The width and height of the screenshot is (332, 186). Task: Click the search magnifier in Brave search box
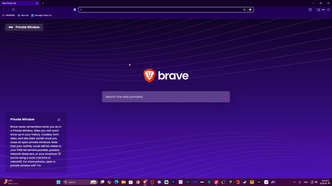(224, 97)
